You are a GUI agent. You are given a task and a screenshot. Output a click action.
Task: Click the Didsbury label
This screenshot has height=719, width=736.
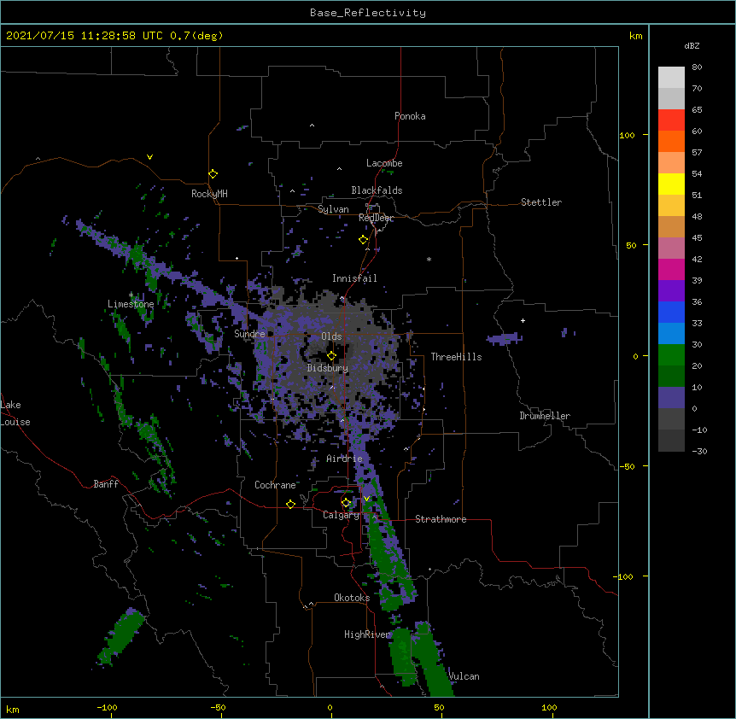pyautogui.click(x=328, y=368)
